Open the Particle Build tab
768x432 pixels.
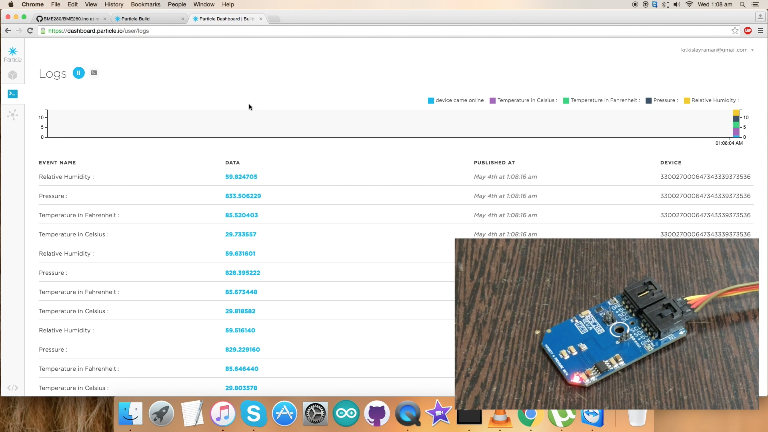136,18
